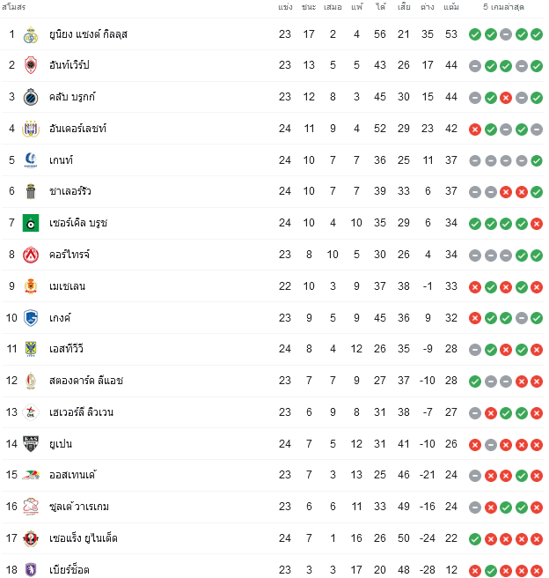Click the Eupen crest in row 14
This screenshot has width=549, height=578.
(x=31, y=443)
